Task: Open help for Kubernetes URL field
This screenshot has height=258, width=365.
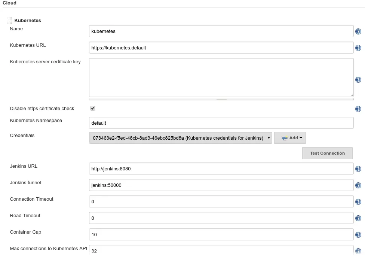Action: (x=358, y=48)
